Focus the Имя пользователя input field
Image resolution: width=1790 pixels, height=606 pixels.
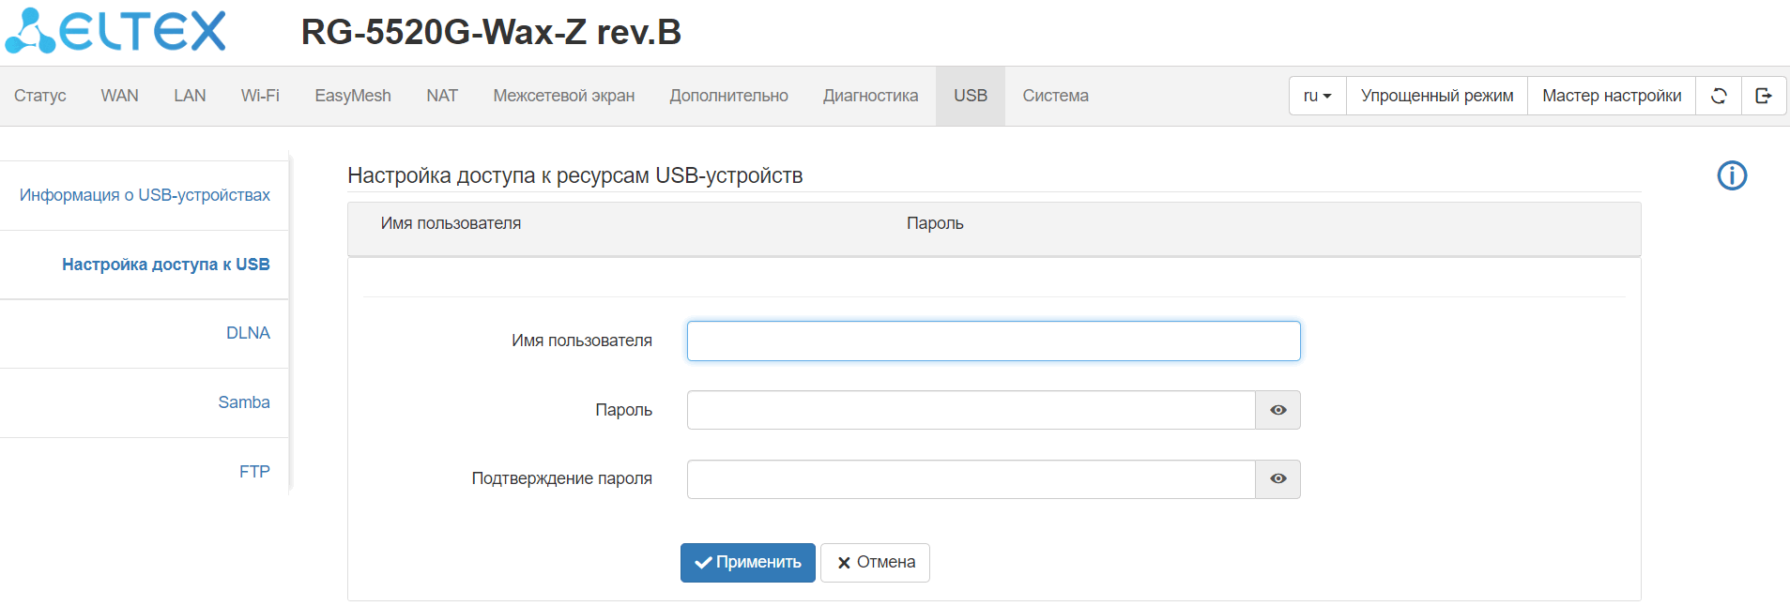pyautogui.click(x=993, y=341)
